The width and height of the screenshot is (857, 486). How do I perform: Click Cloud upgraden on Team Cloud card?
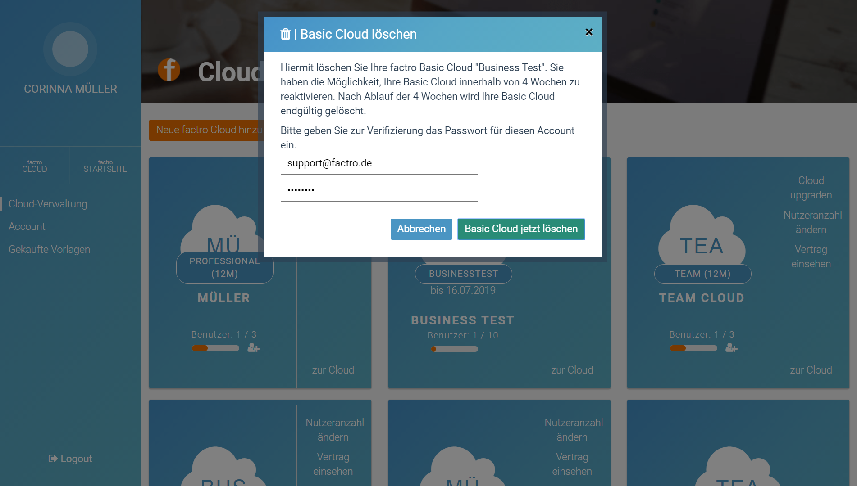click(x=811, y=188)
